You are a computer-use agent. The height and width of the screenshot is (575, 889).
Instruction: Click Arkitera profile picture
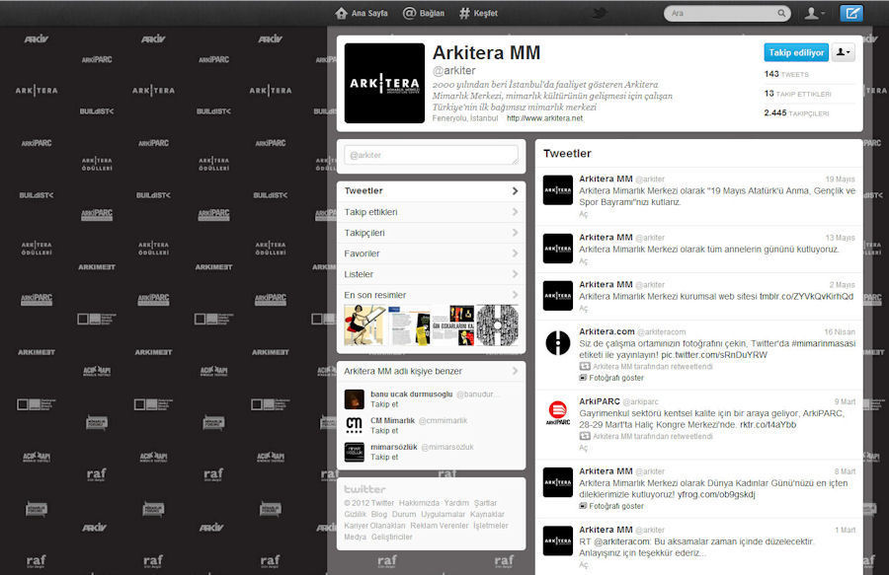[x=384, y=83]
